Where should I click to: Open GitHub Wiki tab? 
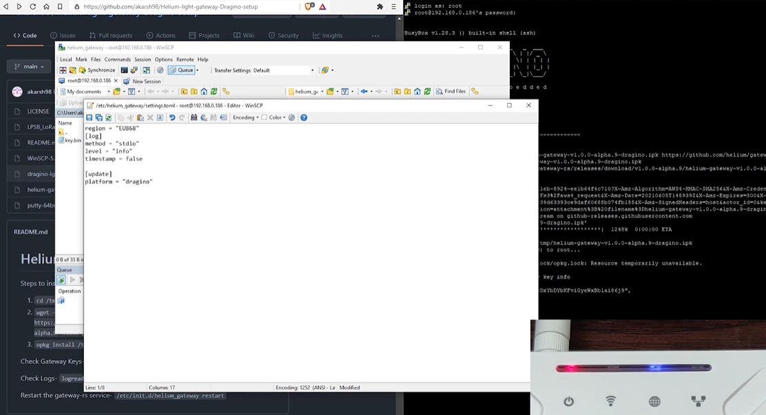click(x=244, y=35)
